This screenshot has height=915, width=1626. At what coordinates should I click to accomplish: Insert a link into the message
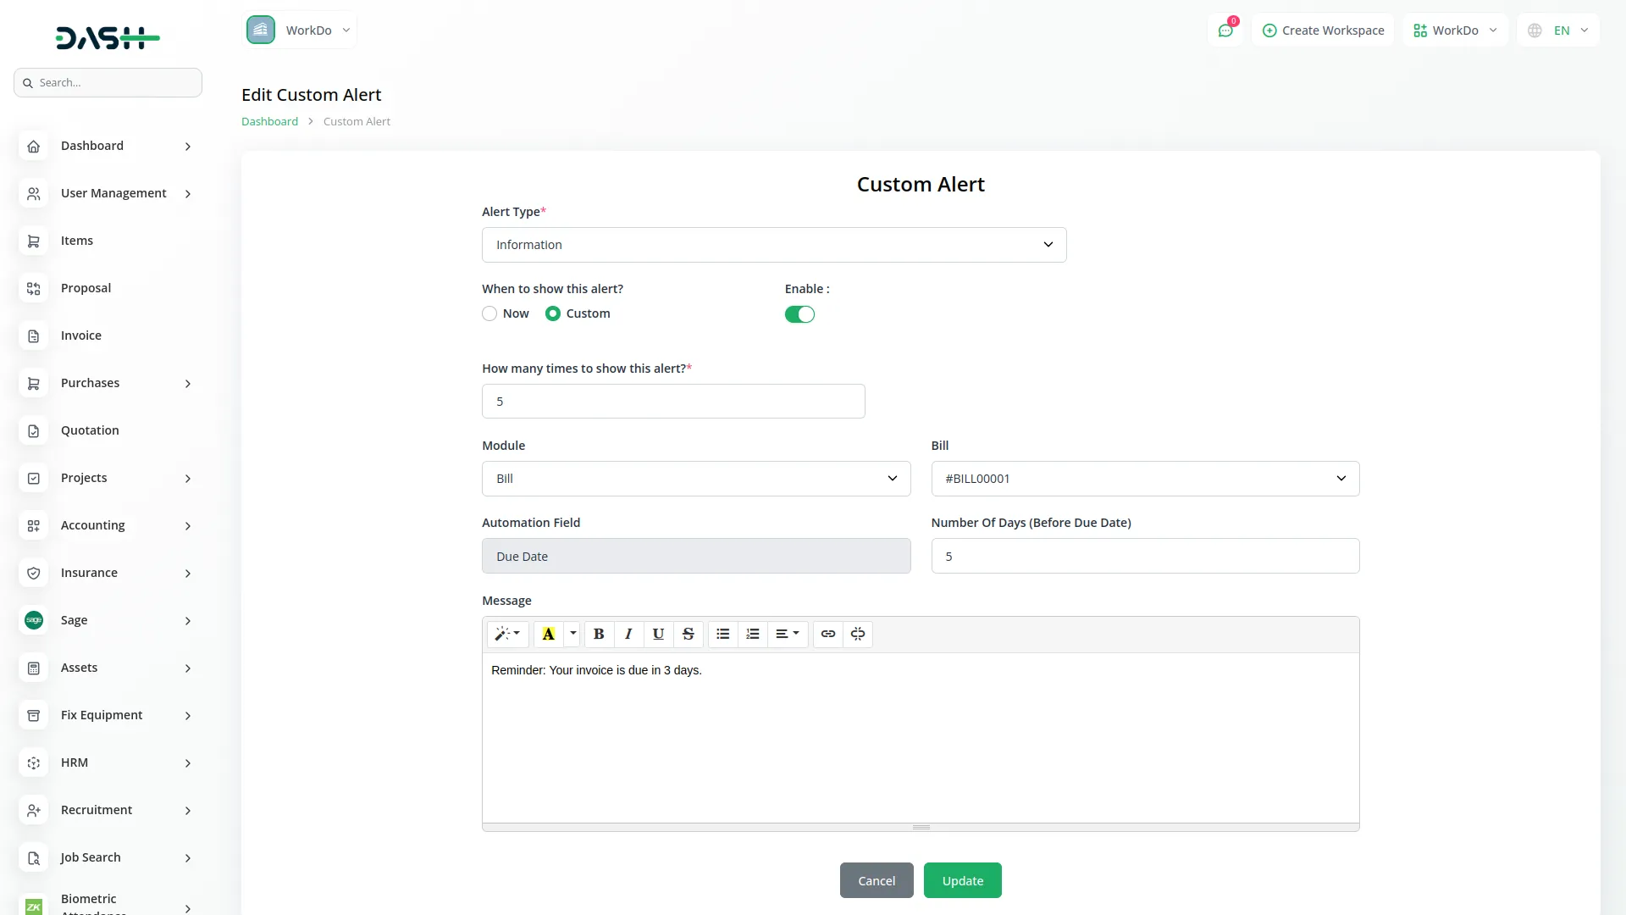tap(827, 634)
